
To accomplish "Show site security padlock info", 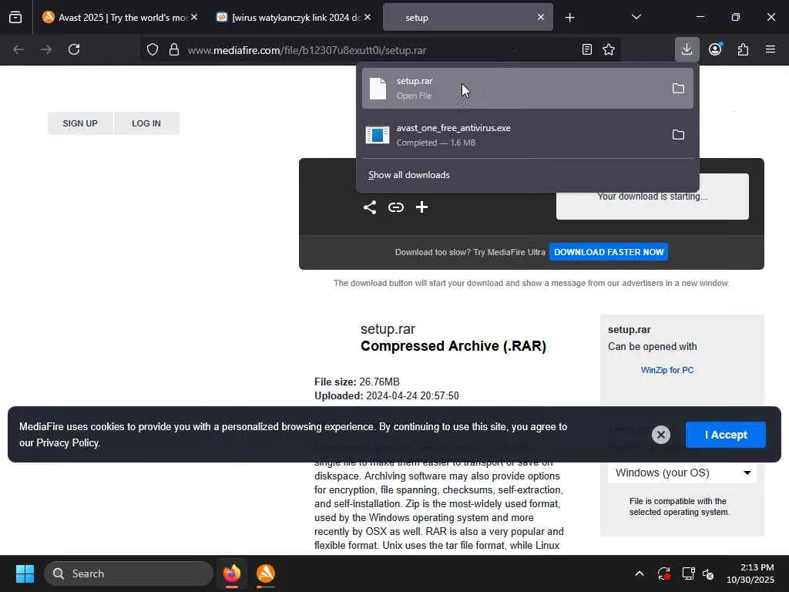I will [x=174, y=49].
